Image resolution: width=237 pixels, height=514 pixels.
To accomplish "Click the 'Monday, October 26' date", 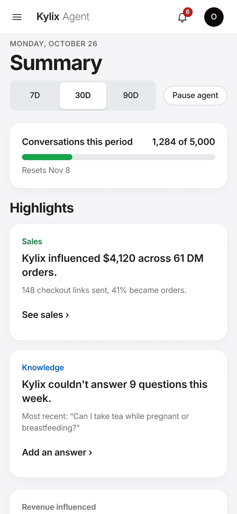I will (53, 44).
